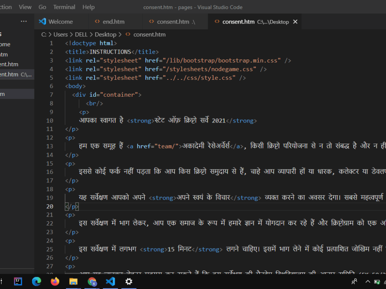Click the people icon in the system tray
Viewport: 386px width, 289px height.
point(354,282)
